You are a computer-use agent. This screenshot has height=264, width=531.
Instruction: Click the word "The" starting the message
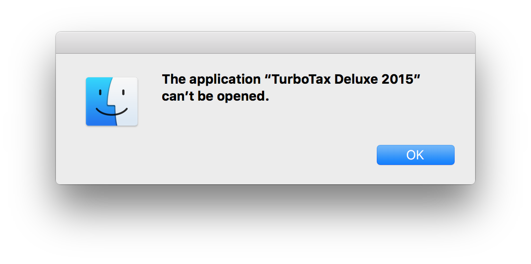173,80
